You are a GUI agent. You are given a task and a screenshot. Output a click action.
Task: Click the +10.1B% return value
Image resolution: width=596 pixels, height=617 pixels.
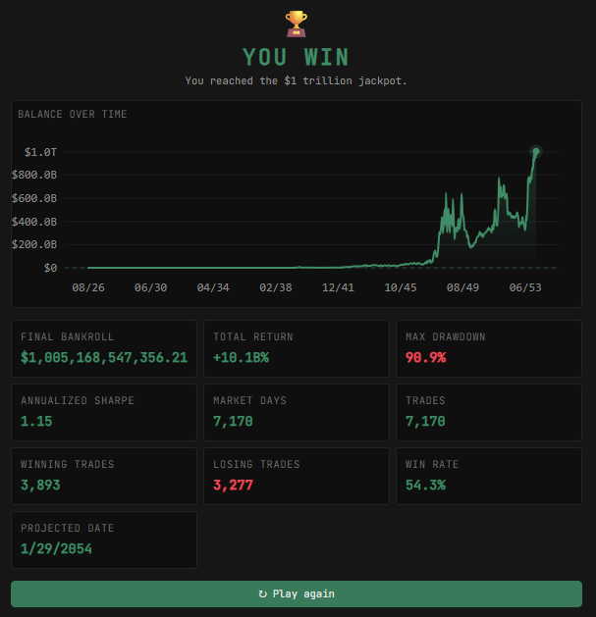point(242,357)
